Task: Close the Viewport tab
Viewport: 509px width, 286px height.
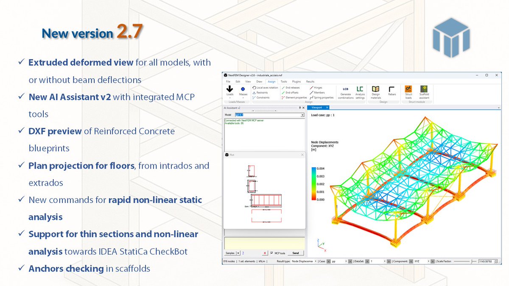Action: coord(327,108)
